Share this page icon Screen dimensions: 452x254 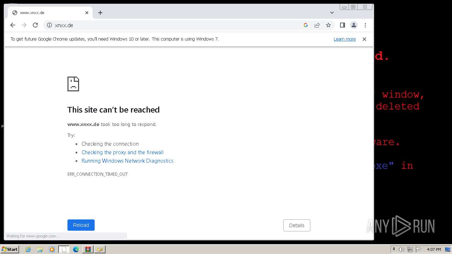point(317,25)
